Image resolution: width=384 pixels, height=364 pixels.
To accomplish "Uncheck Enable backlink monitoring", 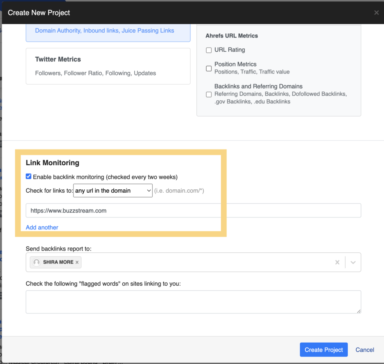I will tap(29, 177).
